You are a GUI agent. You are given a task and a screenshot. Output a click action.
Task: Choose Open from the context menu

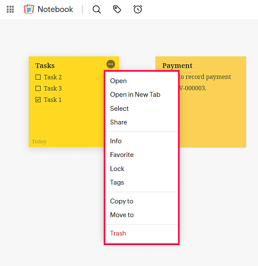(x=118, y=81)
